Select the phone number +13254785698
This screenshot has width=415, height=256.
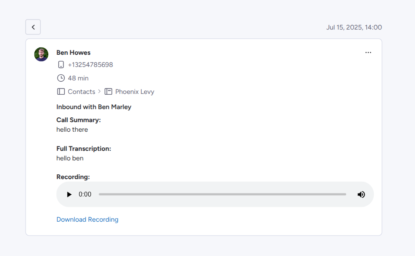pos(90,65)
